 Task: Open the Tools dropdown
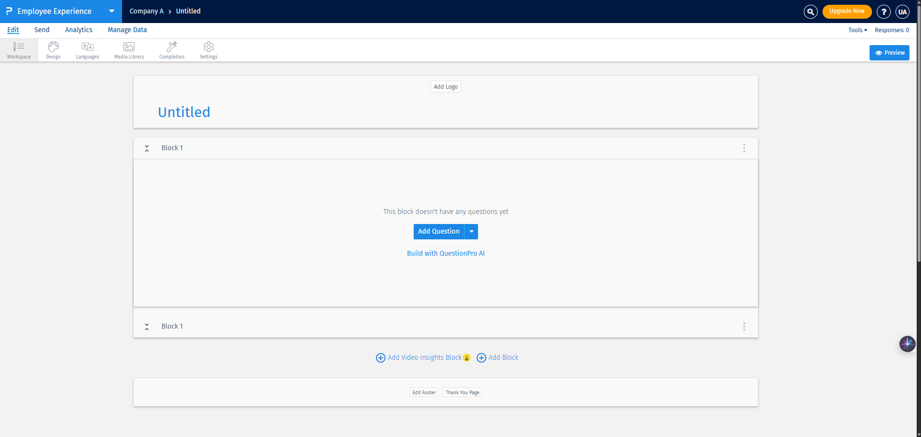click(x=857, y=30)
